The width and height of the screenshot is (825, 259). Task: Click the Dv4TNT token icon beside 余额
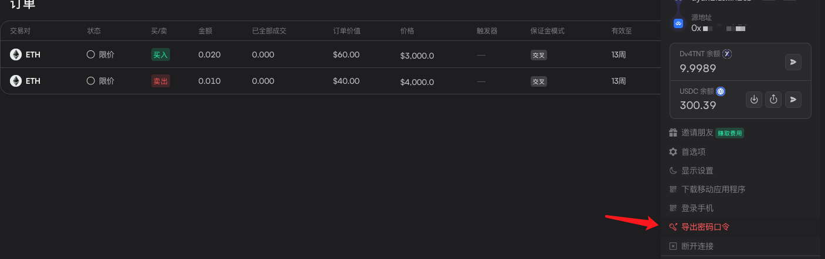[x=727, y=54]
